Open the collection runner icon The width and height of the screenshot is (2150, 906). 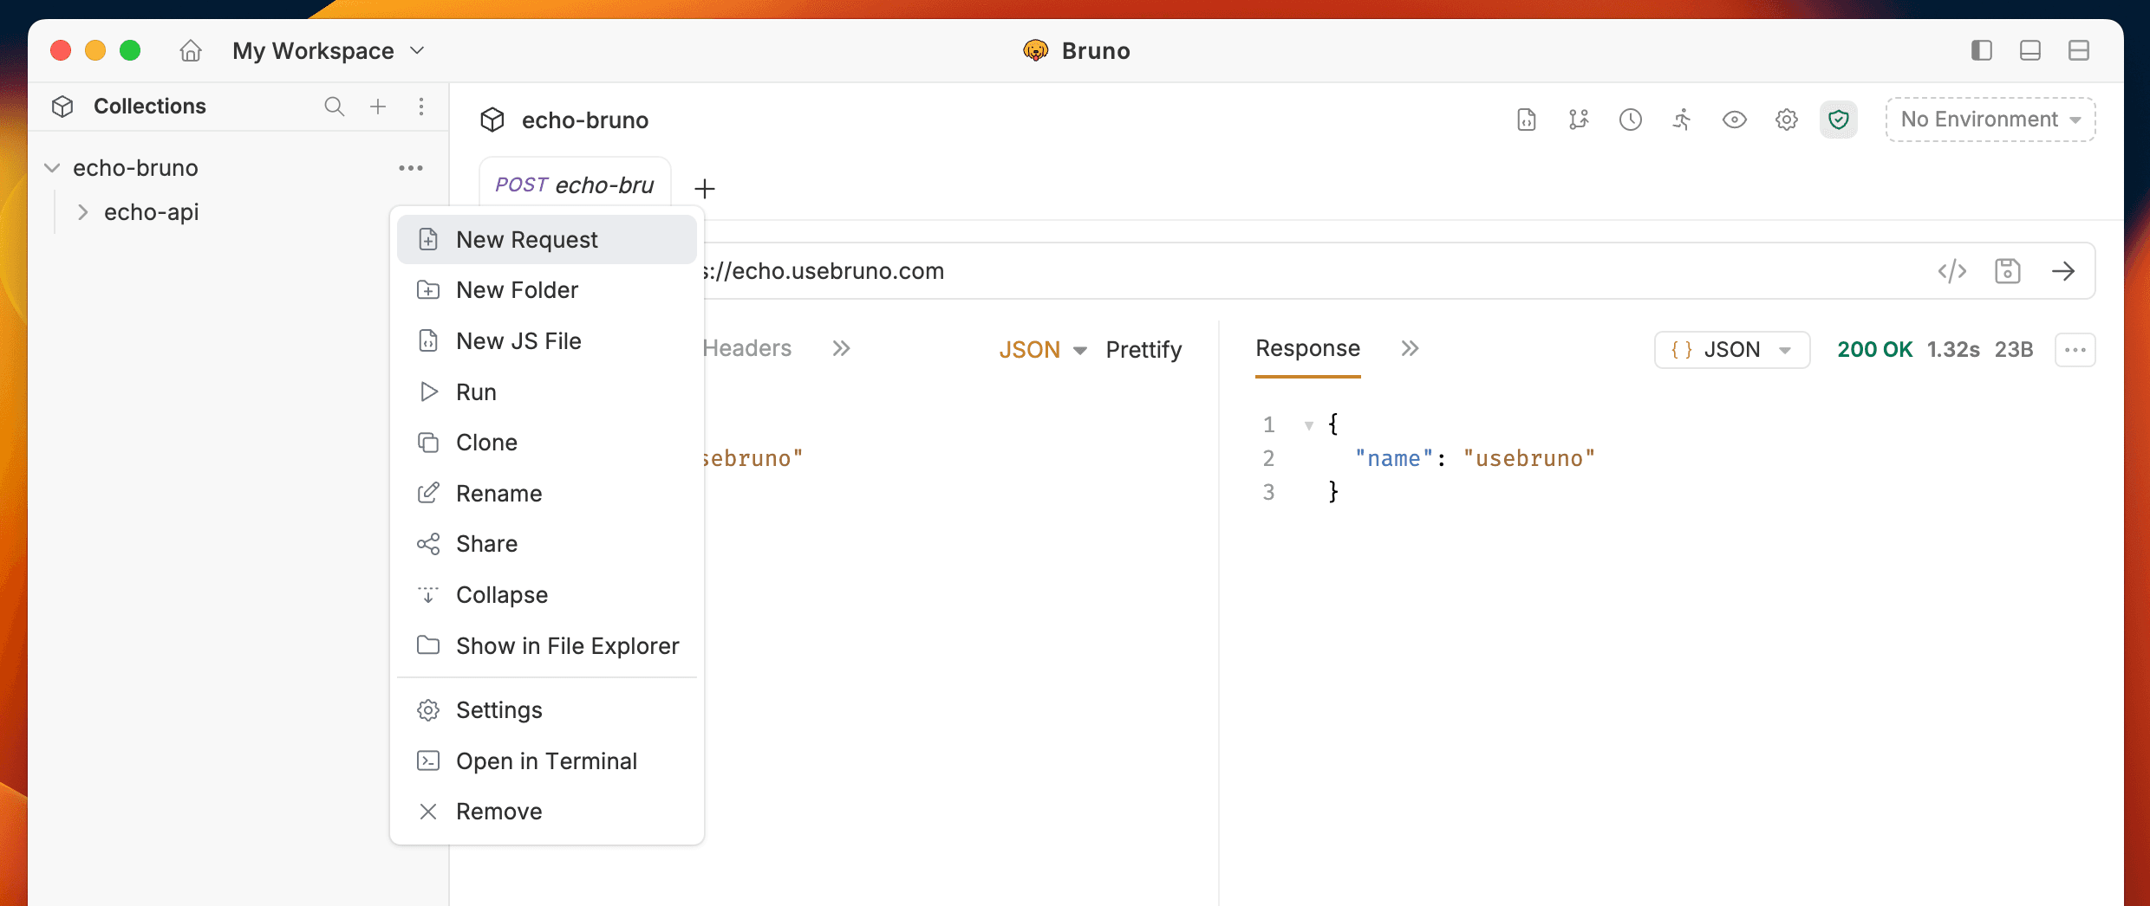[x=1682, y=120]
